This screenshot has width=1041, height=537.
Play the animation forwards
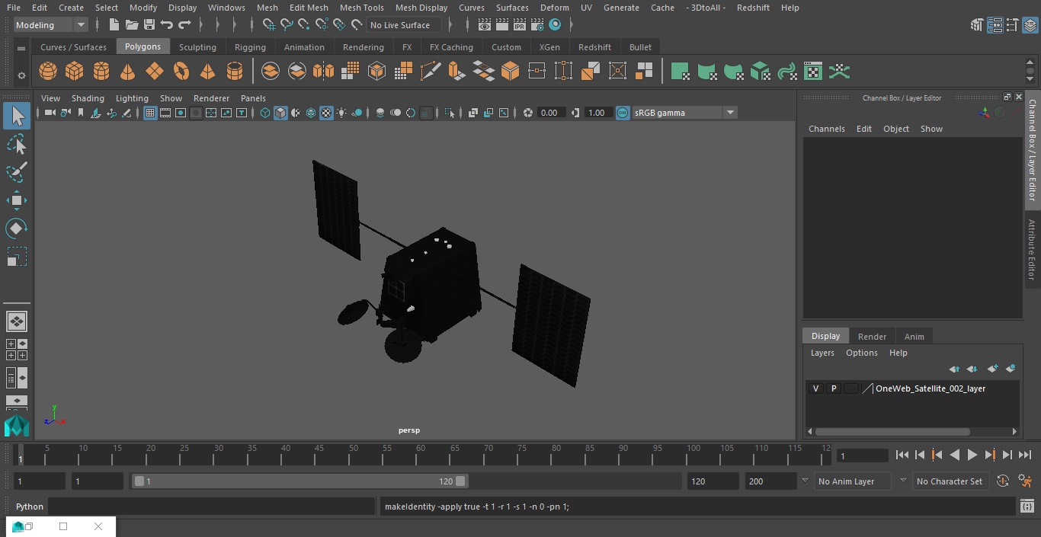point(972,455)
